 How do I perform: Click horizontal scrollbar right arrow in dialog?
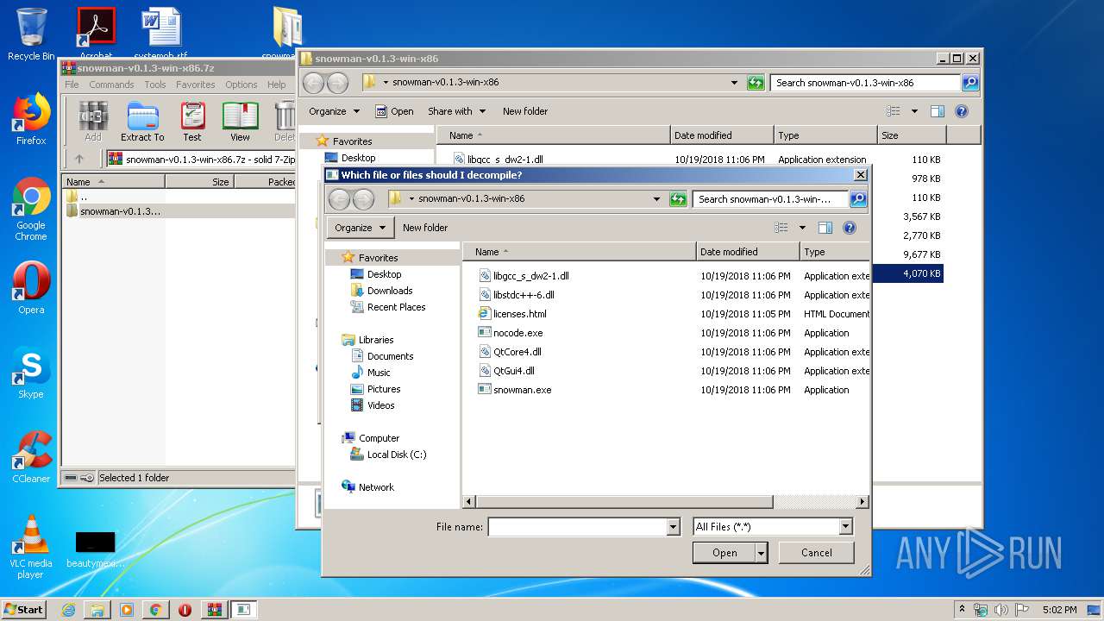point(862,501)
